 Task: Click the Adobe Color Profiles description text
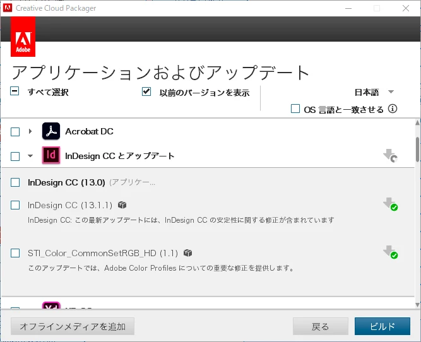coord(161,268)
